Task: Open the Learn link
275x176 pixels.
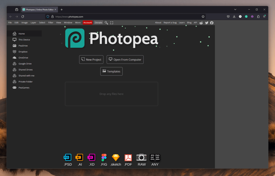Action: pyautogui.click(x=182, y=23)
